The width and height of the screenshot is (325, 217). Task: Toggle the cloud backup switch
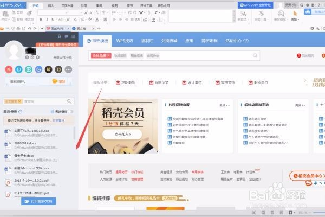[70, 112]
